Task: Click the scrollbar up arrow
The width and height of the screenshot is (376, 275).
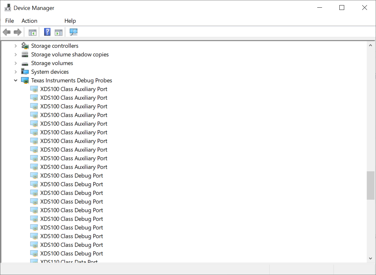Action: 371,45
